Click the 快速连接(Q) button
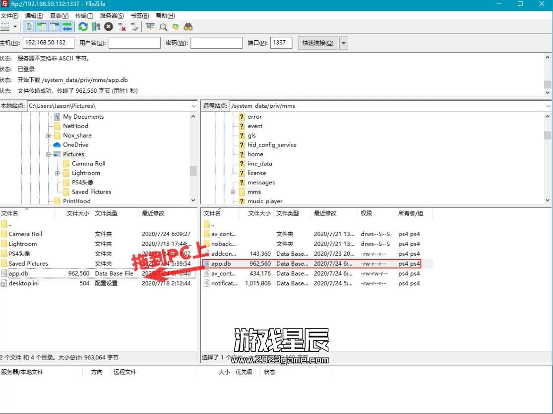 tap(317, 43)
